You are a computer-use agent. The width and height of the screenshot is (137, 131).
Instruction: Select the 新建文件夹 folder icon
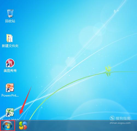(10, 38)
